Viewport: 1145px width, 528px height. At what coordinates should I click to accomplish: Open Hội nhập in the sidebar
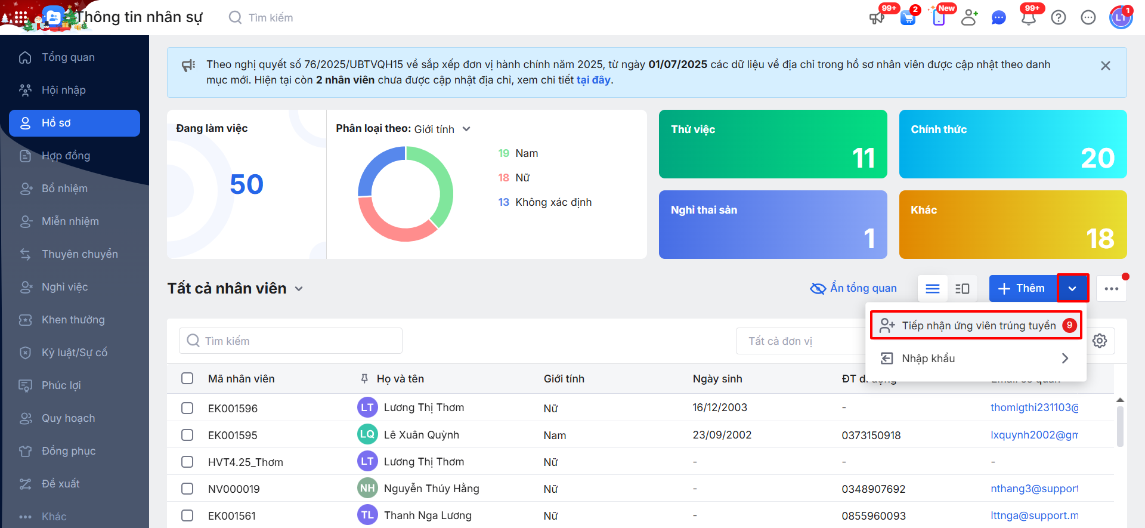tap(75, 90)
